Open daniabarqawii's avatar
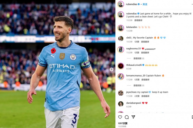Viewport: 193px width, 128px height. (x=121, y=104)
